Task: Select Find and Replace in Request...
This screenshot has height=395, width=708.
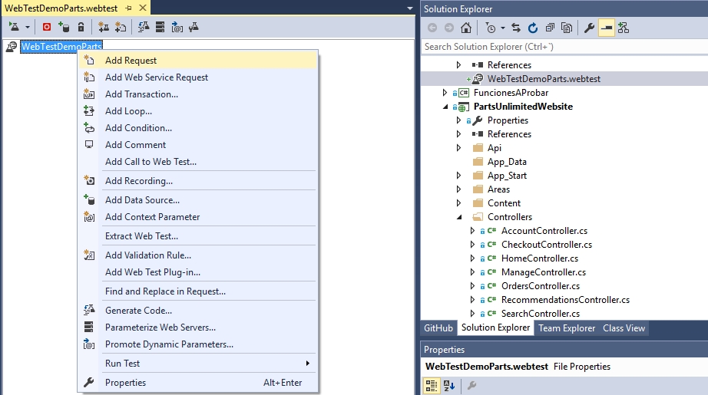Action: [198, 291]
